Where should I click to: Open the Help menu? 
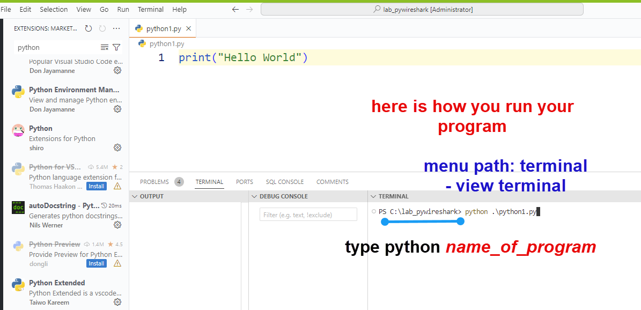[x=180, y=9]
